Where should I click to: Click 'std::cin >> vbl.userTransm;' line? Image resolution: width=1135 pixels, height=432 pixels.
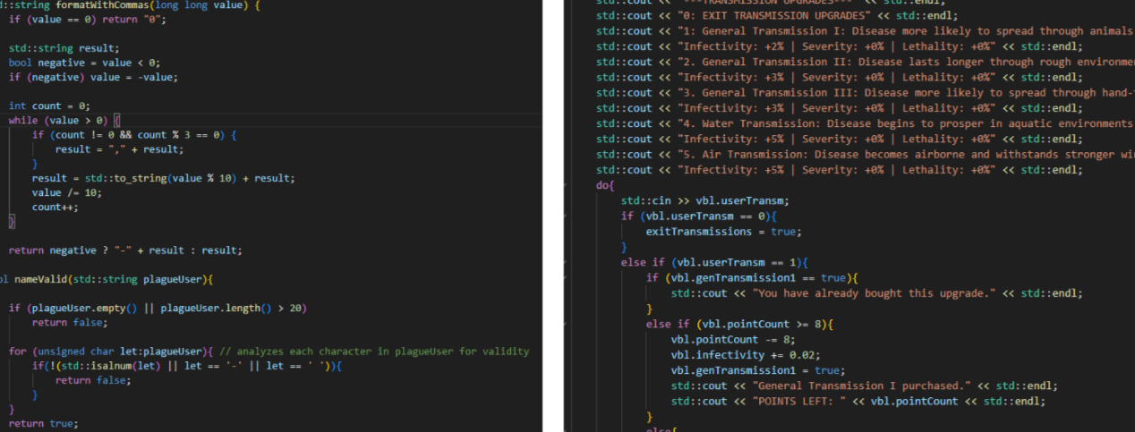[x=705, y=200]
